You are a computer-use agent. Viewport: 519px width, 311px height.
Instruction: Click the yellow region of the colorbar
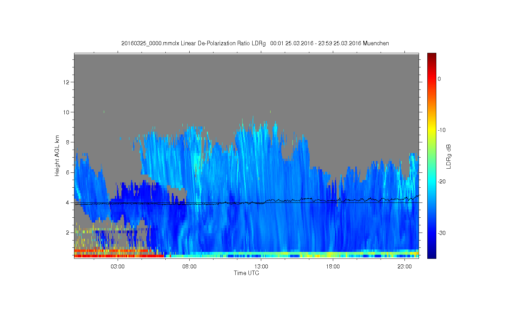tap(431, 131)
